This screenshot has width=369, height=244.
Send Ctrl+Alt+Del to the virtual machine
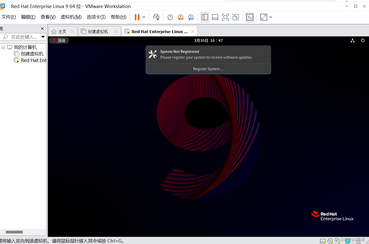coord(156,17)
